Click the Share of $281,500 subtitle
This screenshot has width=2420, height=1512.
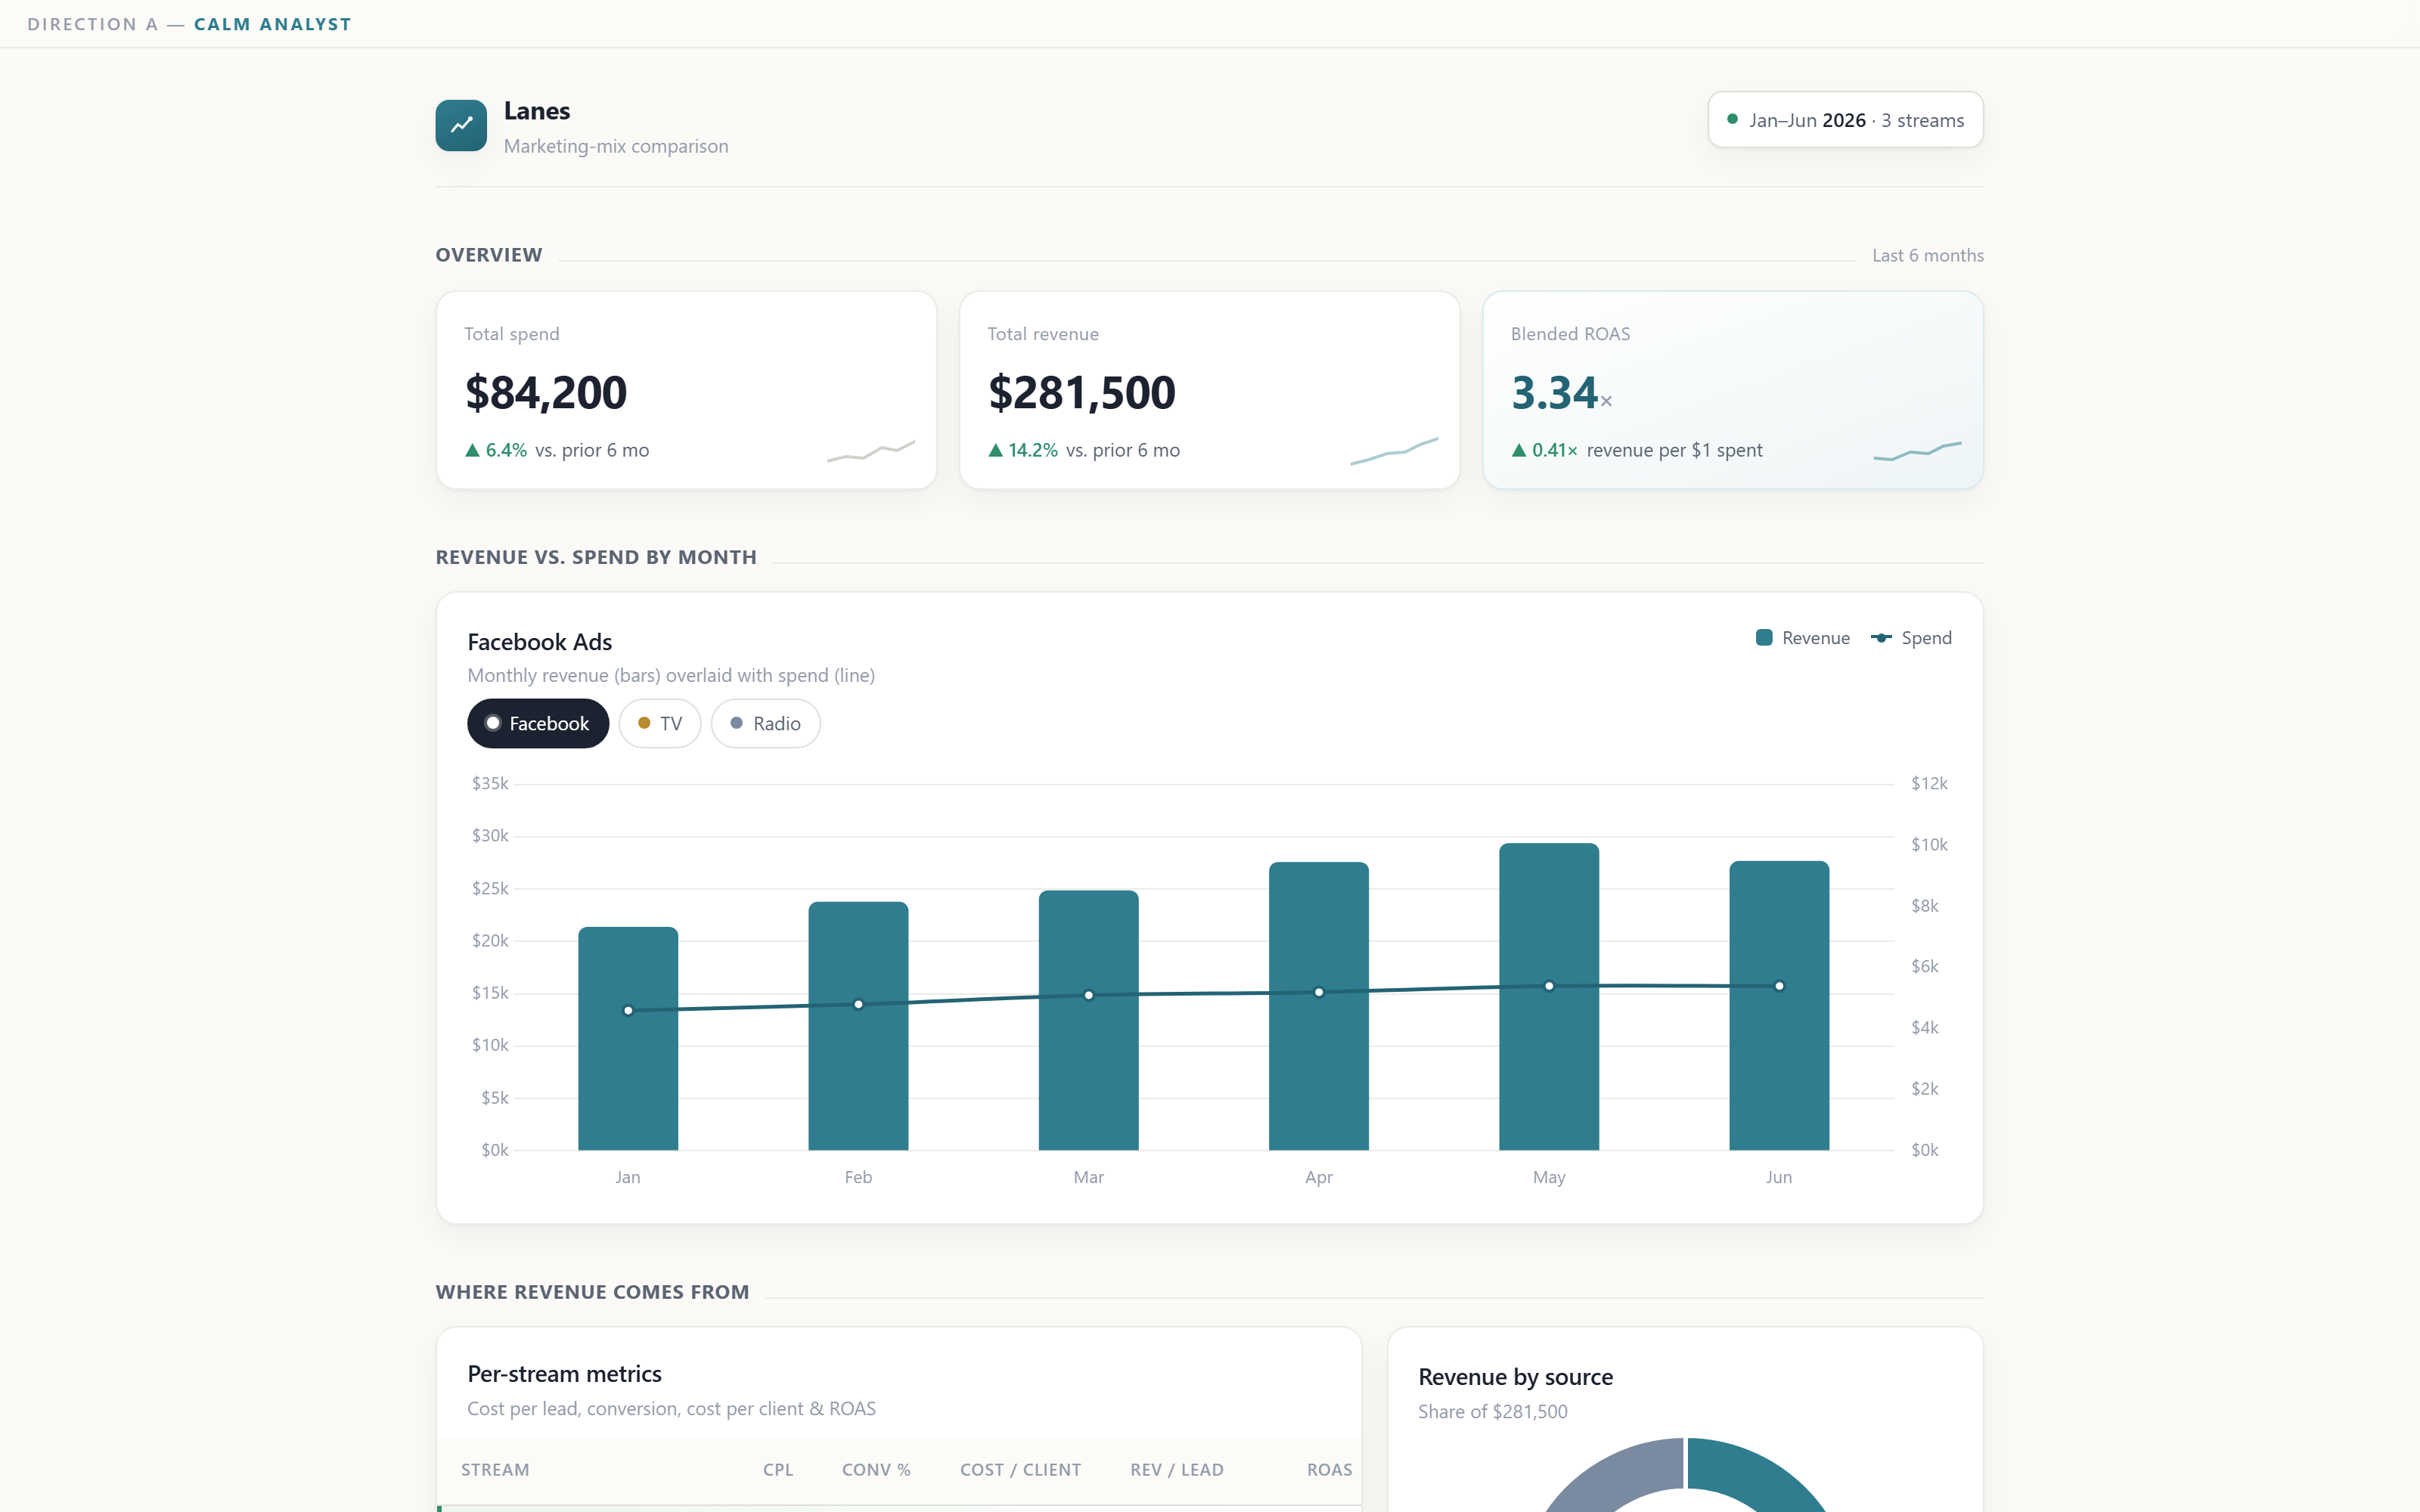pyautogui.click(x=1492, y=1412)
